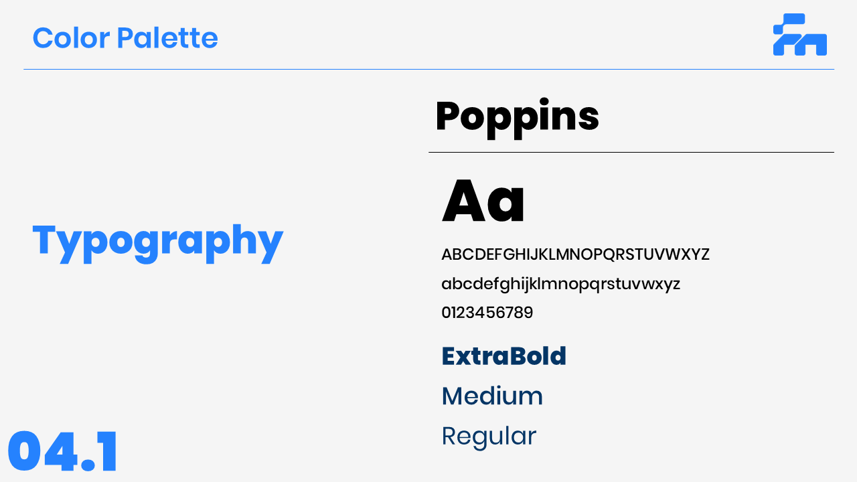The width and height of the screenshot is (857, 482).
Task: Click the letter A starting the uppercase alphabet row
Action: pyautogui.click(x=447, y=255)
